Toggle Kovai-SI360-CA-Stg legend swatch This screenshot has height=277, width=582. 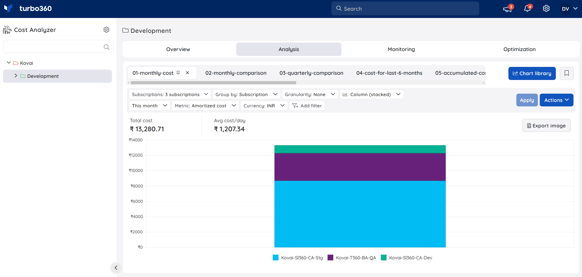coord(276,258)
